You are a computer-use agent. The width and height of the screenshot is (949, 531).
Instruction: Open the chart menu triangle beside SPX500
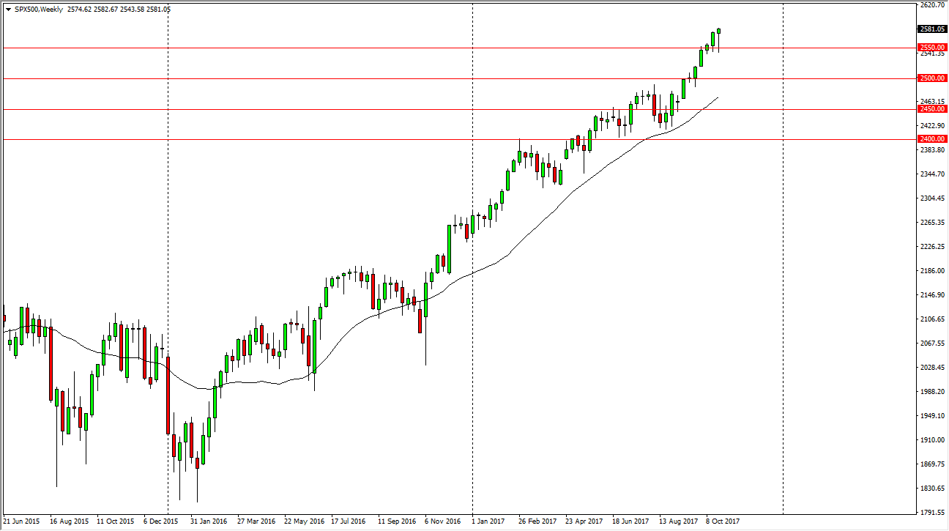[7, 10]
